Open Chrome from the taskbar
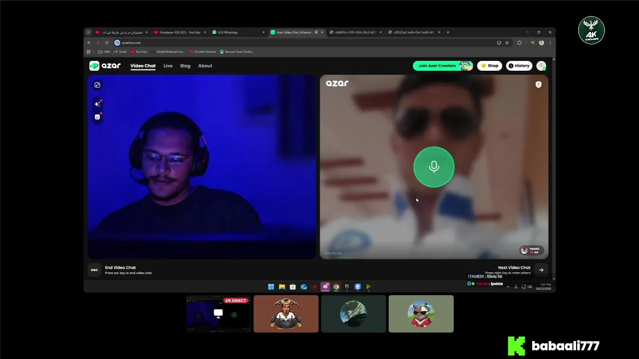The height and width of the screenshot is (359, 639). click(336, 287)
